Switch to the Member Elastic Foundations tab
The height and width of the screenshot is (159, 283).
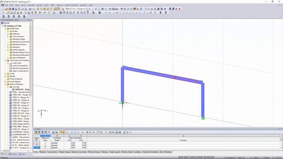pyautogui.click(x=132, y=152)
